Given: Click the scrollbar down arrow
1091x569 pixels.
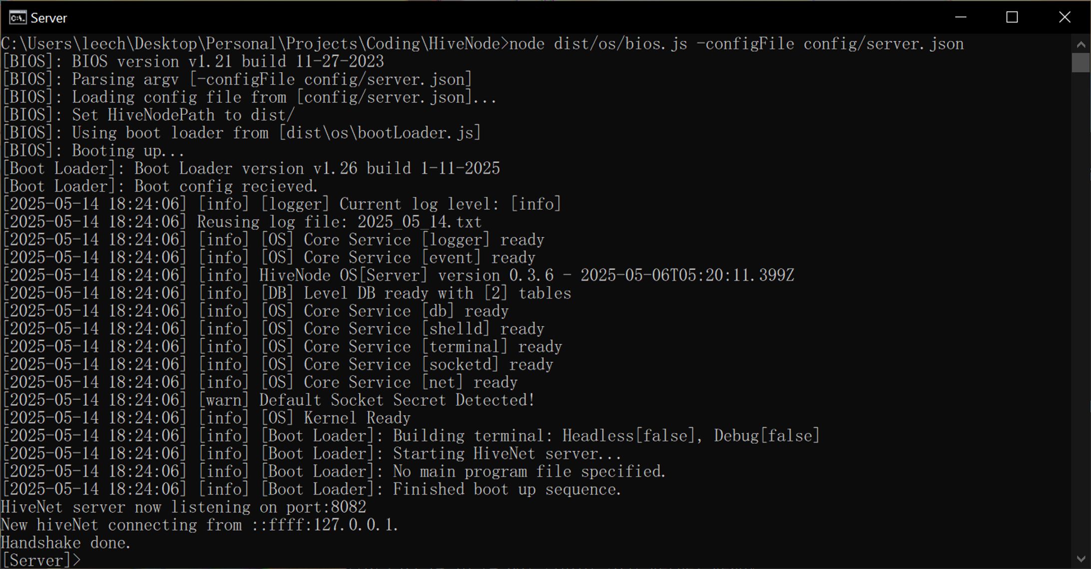Looking at the screenshot, I should (1081, 559).
